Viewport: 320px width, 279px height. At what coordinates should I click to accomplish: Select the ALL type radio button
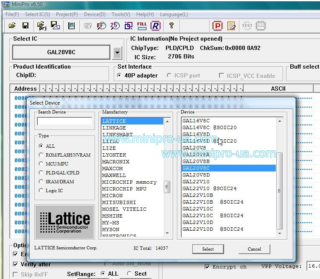point(41,146)
